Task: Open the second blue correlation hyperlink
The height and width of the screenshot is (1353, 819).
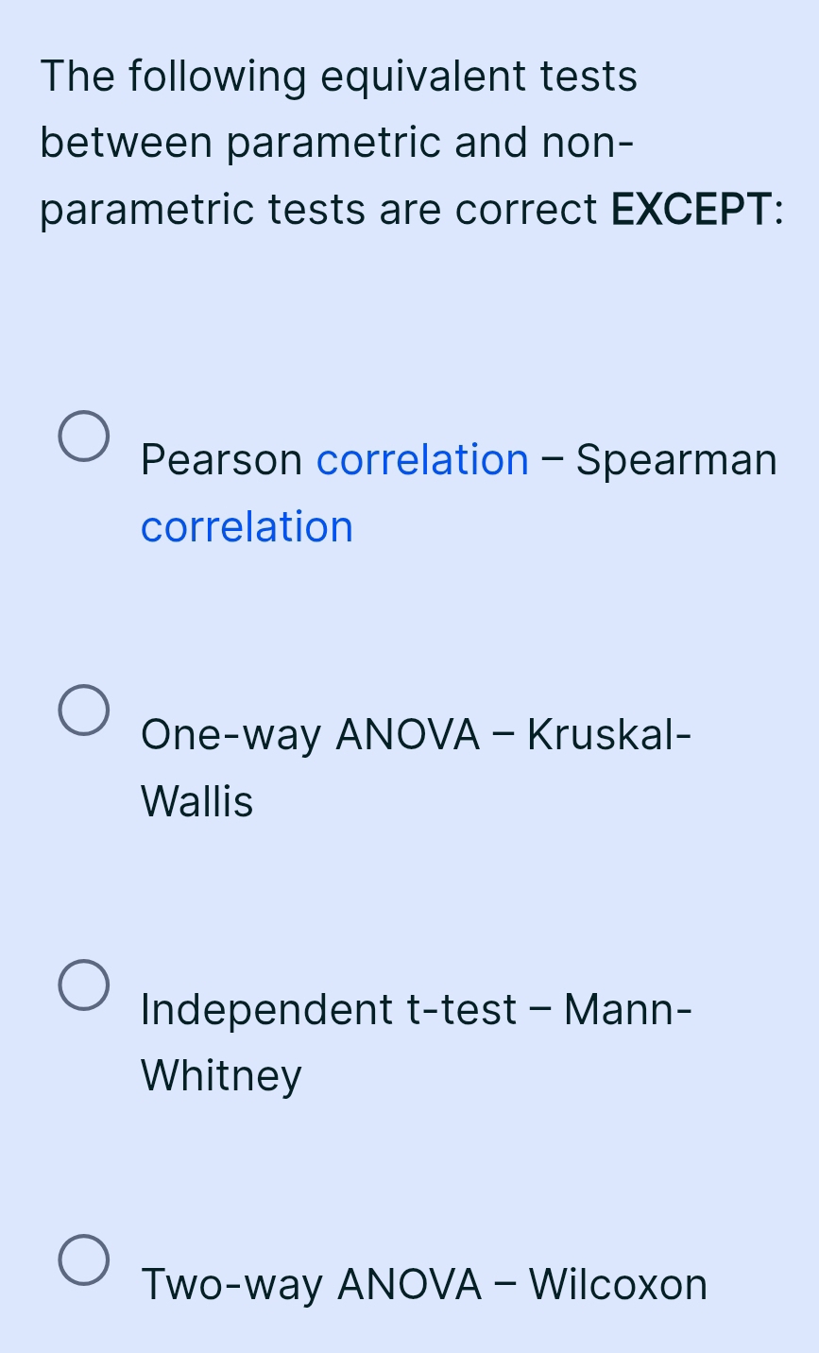Action: [x=247, y=526]
